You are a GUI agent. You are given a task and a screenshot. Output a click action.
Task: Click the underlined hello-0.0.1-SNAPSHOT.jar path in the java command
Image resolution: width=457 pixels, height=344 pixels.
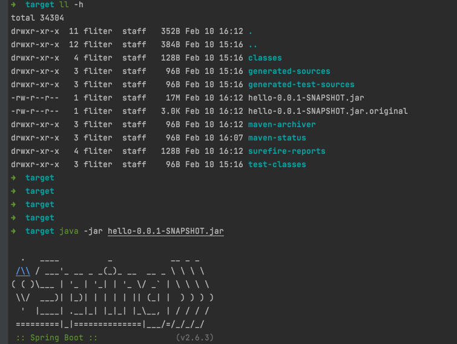(165, 231)
